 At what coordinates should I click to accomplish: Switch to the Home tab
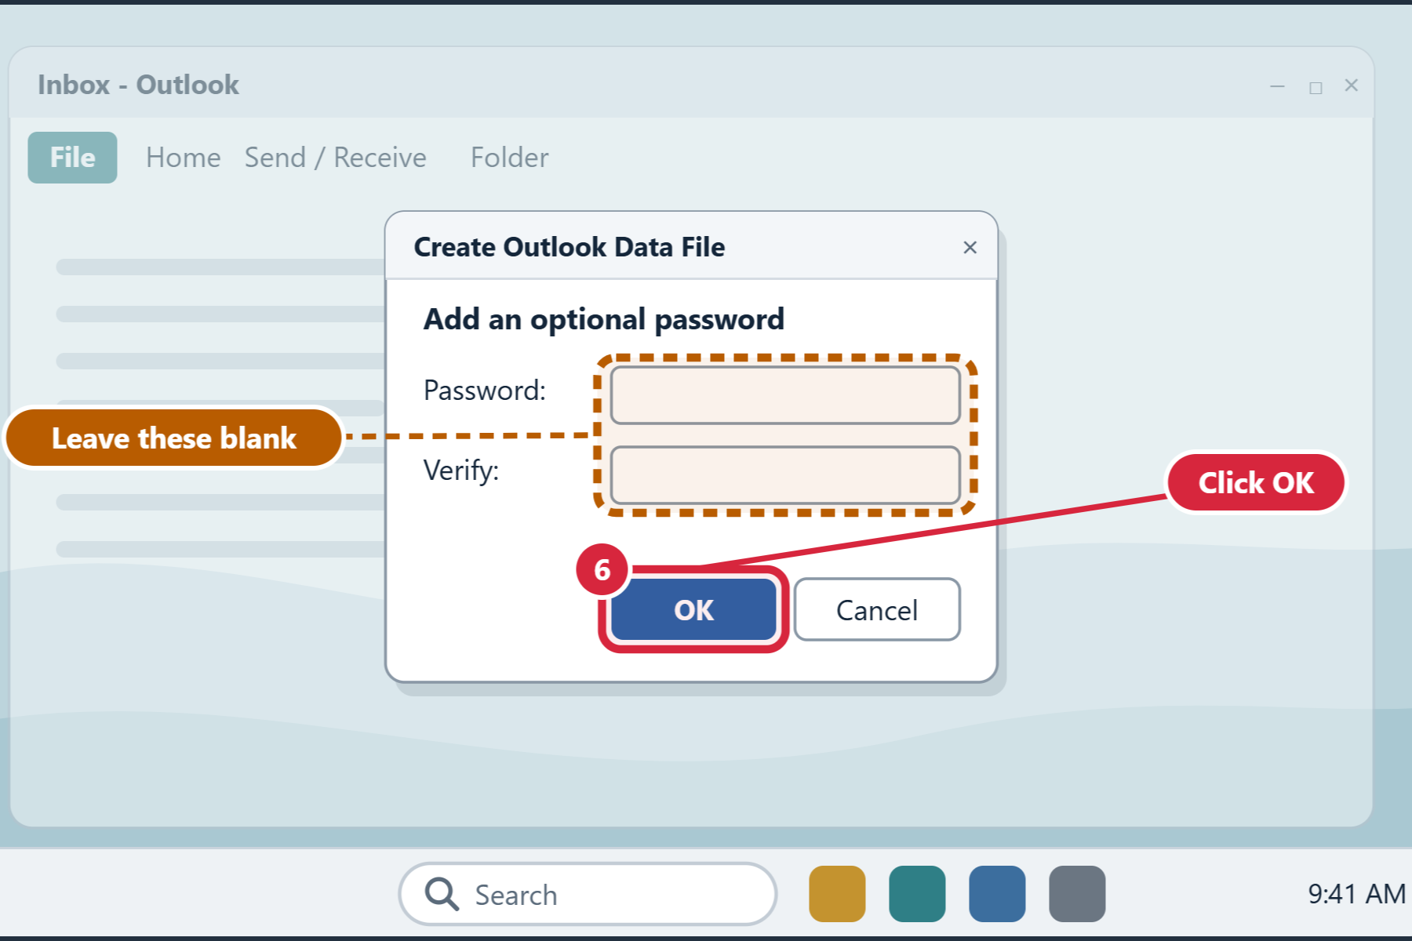pyautogui.click(x=184, y=158)
